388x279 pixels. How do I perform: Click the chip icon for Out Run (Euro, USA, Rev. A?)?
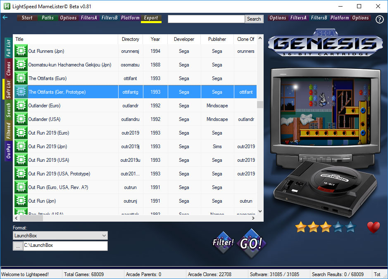[21, 187]
